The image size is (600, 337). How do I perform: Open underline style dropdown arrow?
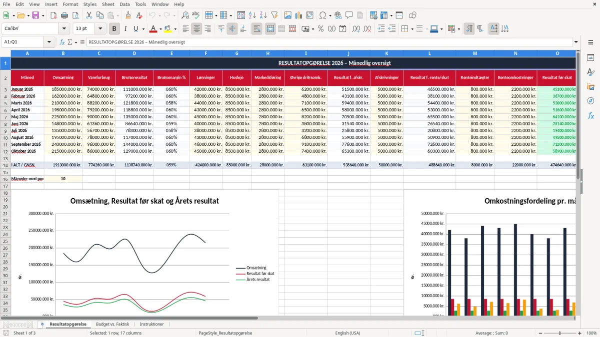143,29
